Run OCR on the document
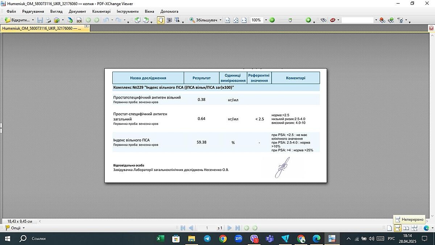The image size is (435, 245). [x=79, y=20]
